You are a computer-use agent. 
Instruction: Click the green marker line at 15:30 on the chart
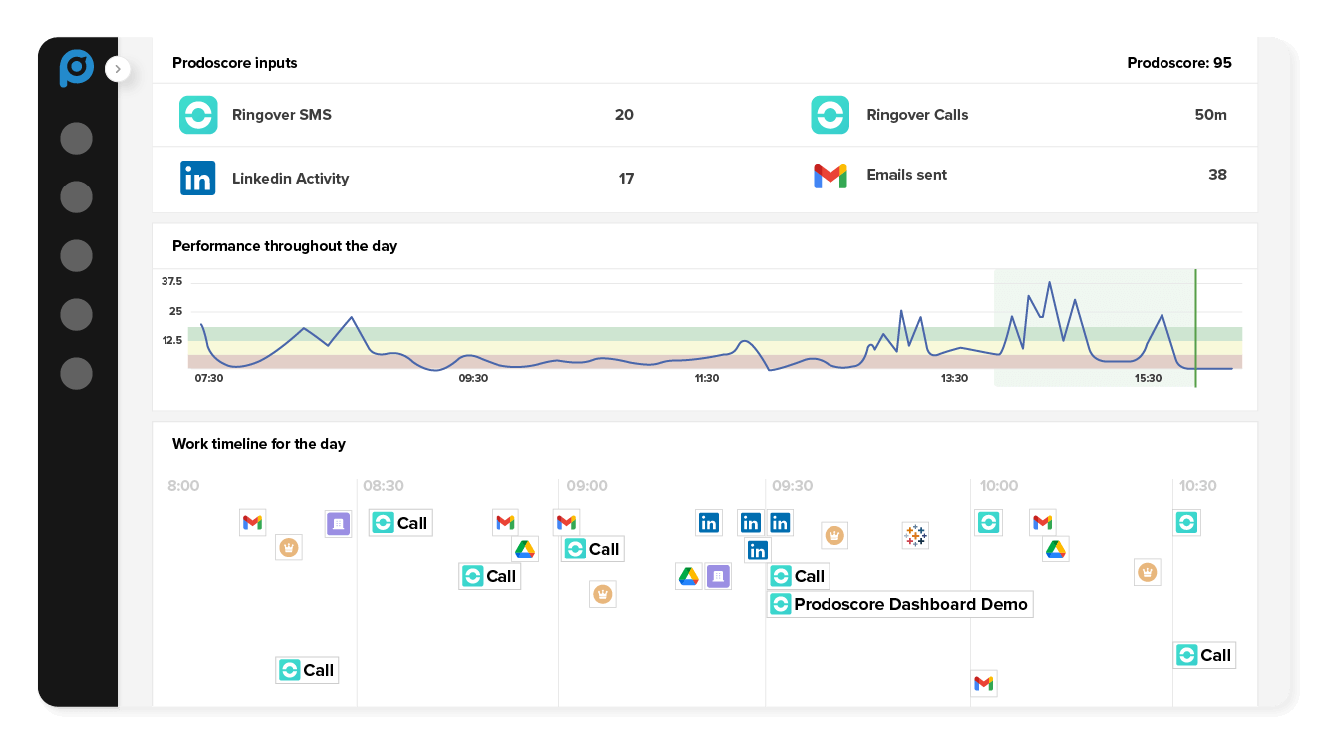point(1195,324)
